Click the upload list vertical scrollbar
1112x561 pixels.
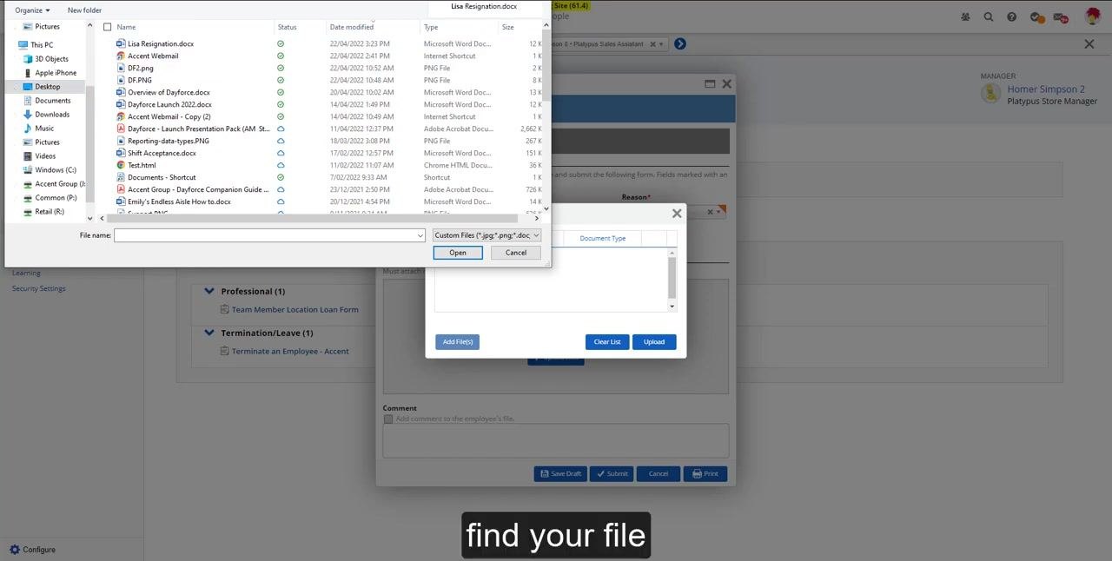tap(672, 280)
